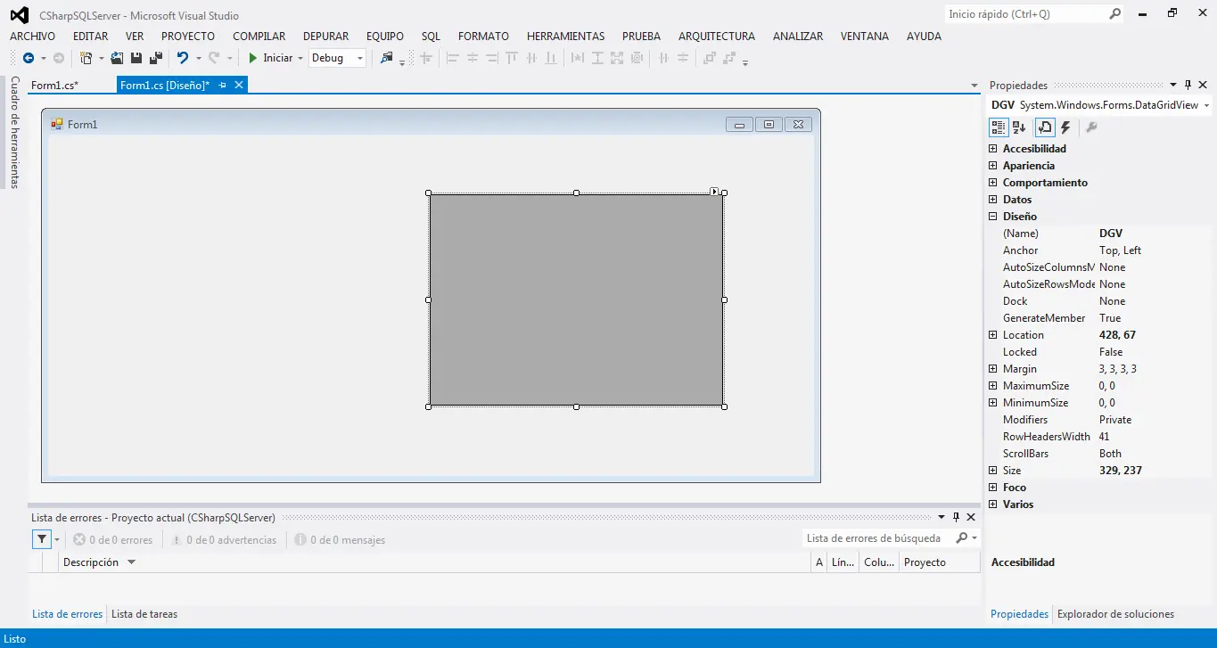Click the Redo toolbar arrow
This screenshot has width=1217, height=648.
point(214,58)
